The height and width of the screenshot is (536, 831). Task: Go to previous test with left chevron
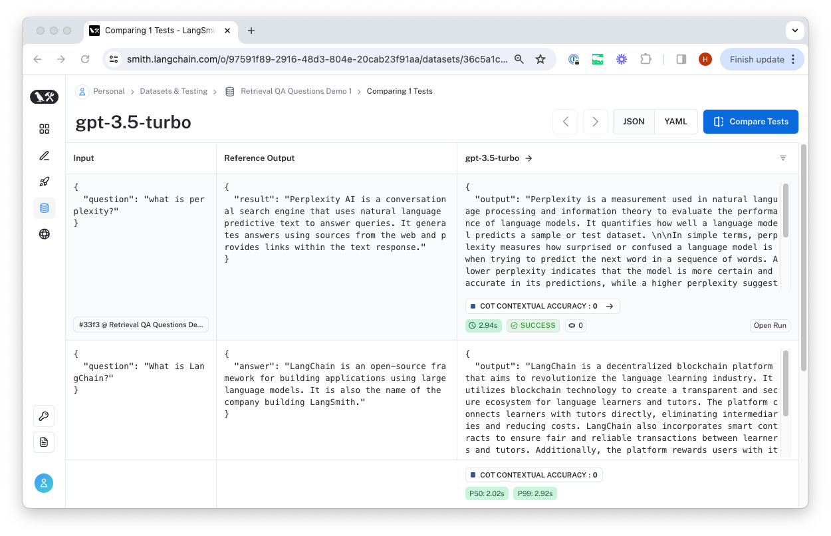565,122
